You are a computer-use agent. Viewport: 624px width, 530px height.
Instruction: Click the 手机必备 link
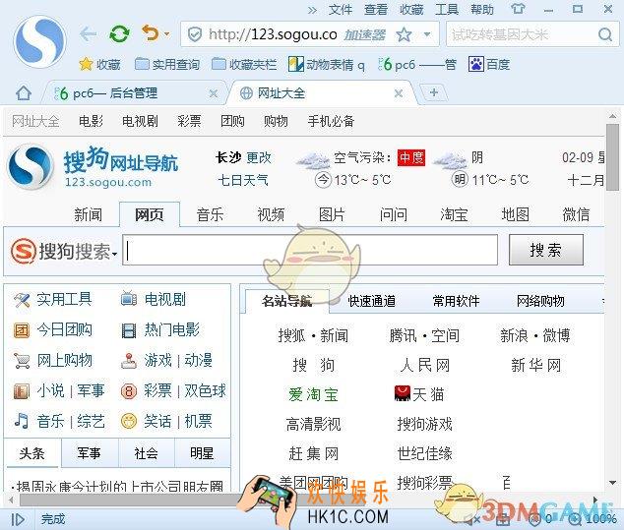click(331, 121)
